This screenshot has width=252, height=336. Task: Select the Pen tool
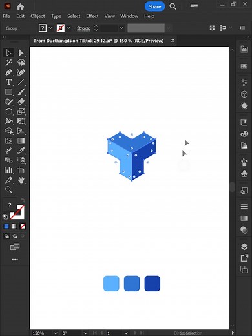8,72
